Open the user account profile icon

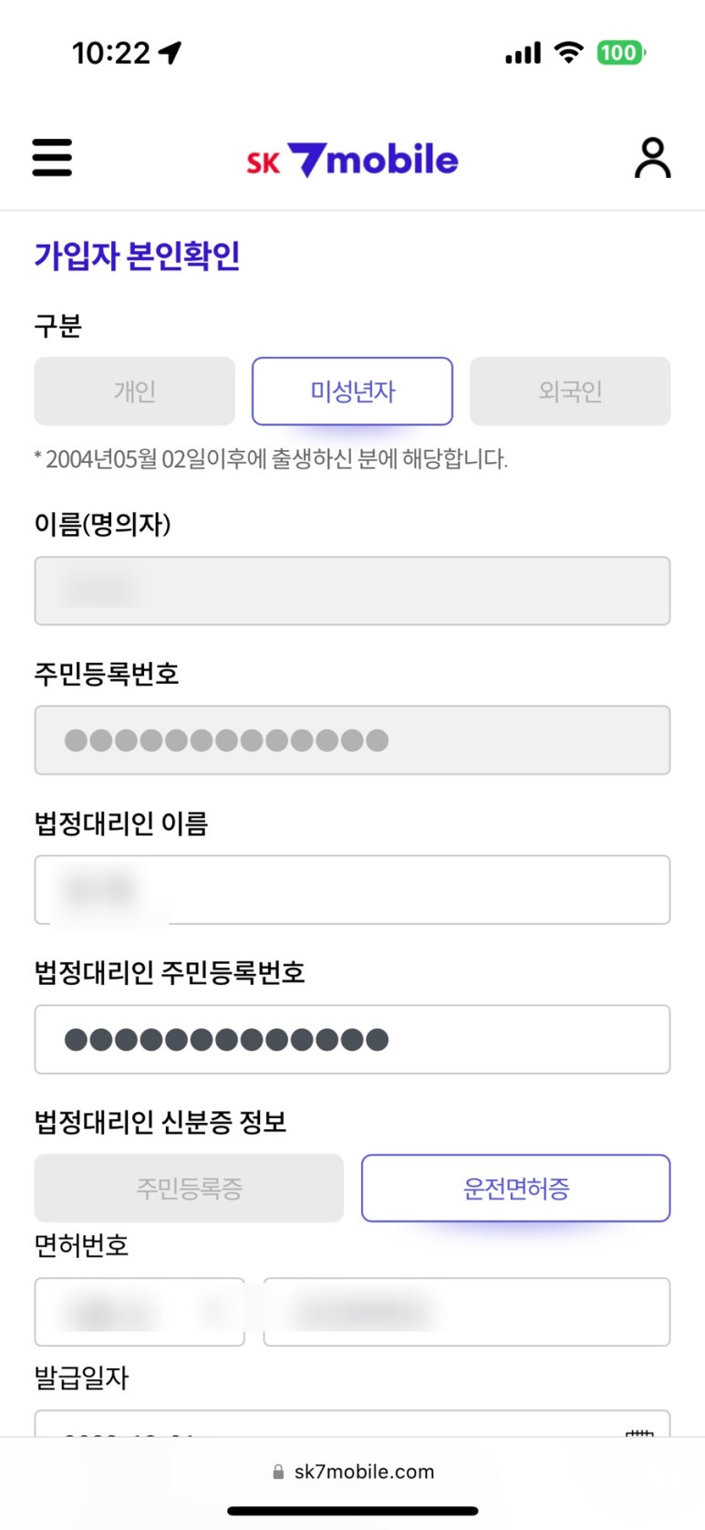click(652, 158)
